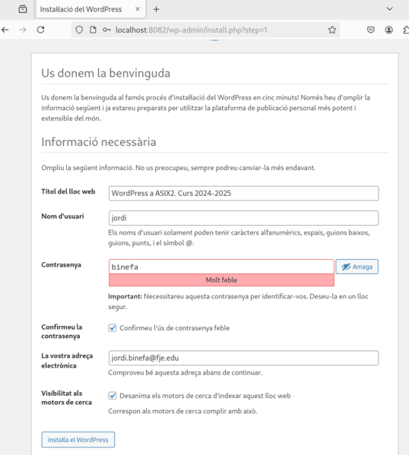Open the recent tabs view icon

click(23, 9)
